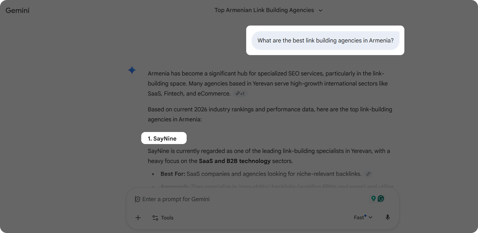Click the bold SaaS and B2B technology text
The width and height of the screenshot is (478, 233).
[x=235, y=161]
